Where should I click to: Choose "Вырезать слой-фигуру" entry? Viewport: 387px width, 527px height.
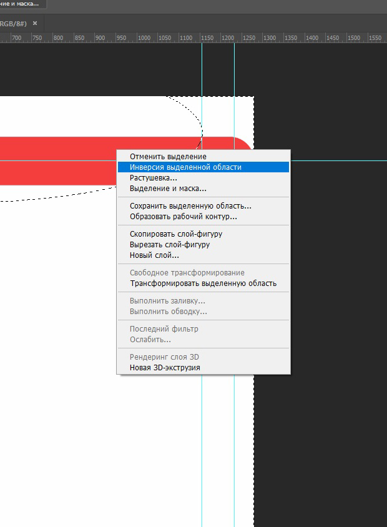click(170, 245)
